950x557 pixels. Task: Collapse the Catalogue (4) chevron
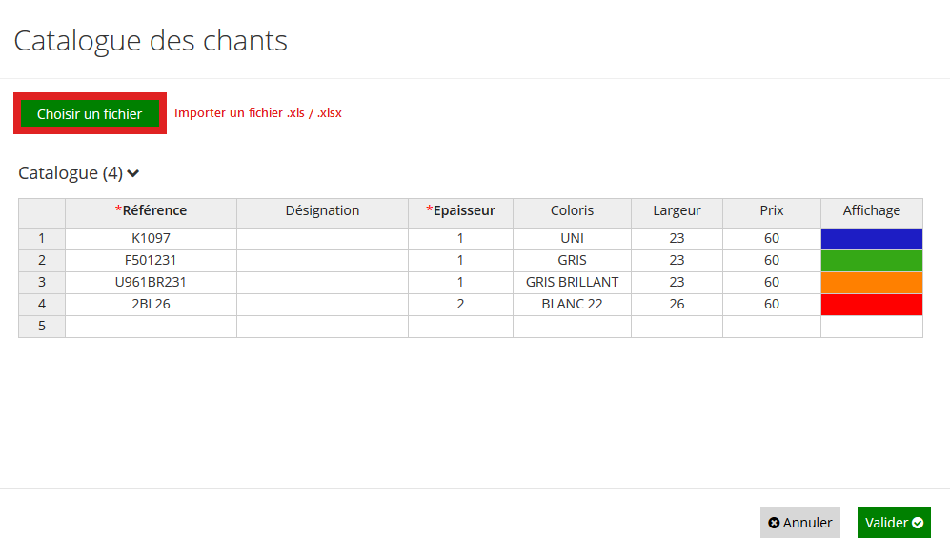pos(133,173)
